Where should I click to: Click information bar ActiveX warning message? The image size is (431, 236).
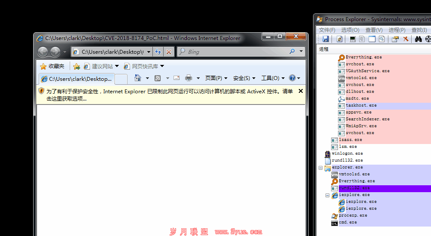tap(169, 95)
